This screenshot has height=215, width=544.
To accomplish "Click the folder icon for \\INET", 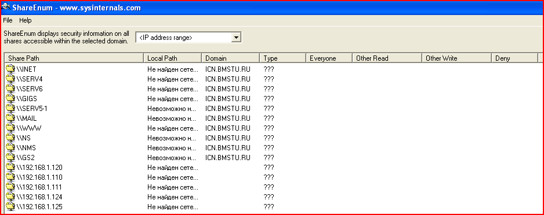I will (11, 69).
